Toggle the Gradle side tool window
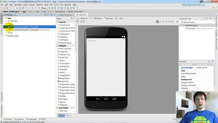This screenshot has height=123, width=218. click(x=217, y=33)
